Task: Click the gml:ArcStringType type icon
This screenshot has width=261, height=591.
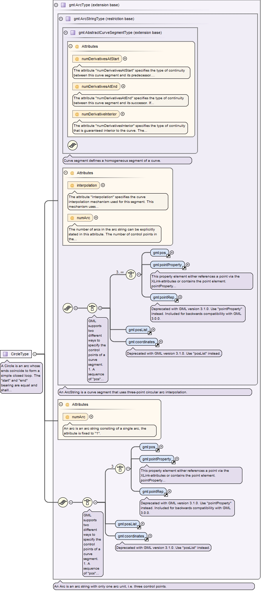Action: (68, 19)
